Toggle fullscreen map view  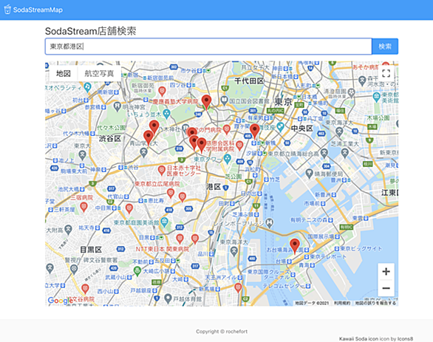coord(386,73)
